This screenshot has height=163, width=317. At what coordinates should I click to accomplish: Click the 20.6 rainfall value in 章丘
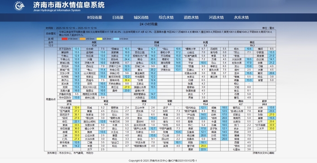pyautogui.click(x=272, y=73)
